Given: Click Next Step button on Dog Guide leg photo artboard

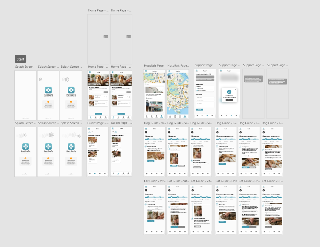Looking at the screenshot, I should 151,161.
